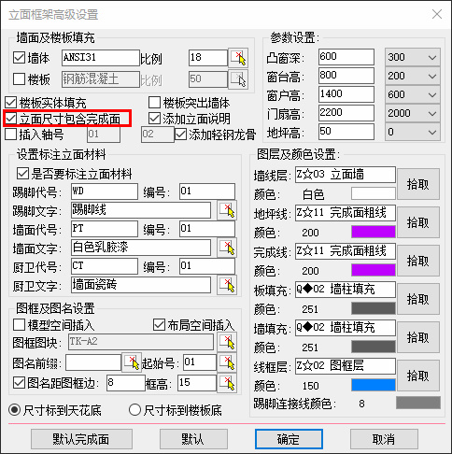Click pick icon beside 厨卫文字 墙面瓷砖
Image resolution: width=452 pixels, height=454 pixels.
[x=227, y=285]
